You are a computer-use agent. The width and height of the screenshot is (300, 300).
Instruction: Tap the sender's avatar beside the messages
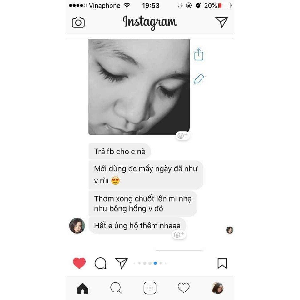(x=77, y=226)
